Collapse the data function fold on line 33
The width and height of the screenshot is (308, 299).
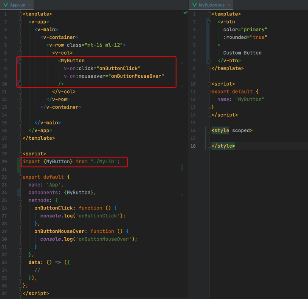pyautogui.click(x=20, y=262)
